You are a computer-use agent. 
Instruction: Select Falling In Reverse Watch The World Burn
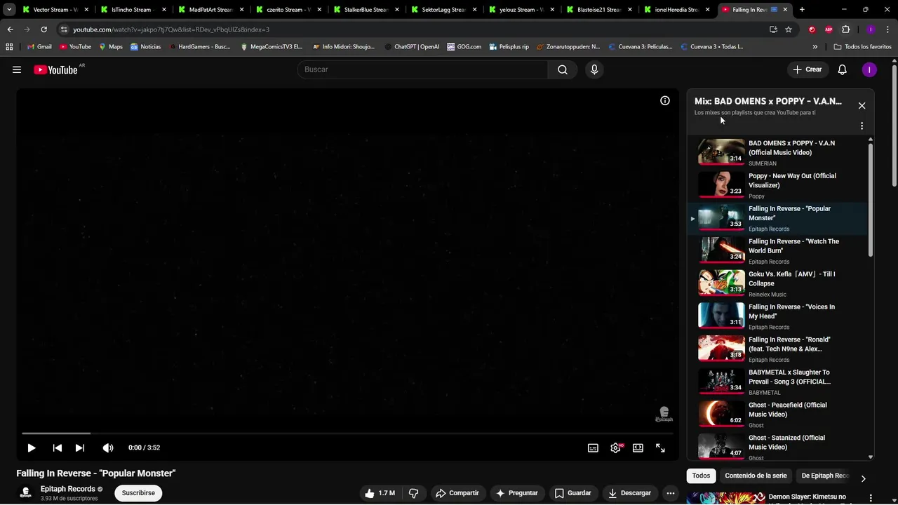777,250
